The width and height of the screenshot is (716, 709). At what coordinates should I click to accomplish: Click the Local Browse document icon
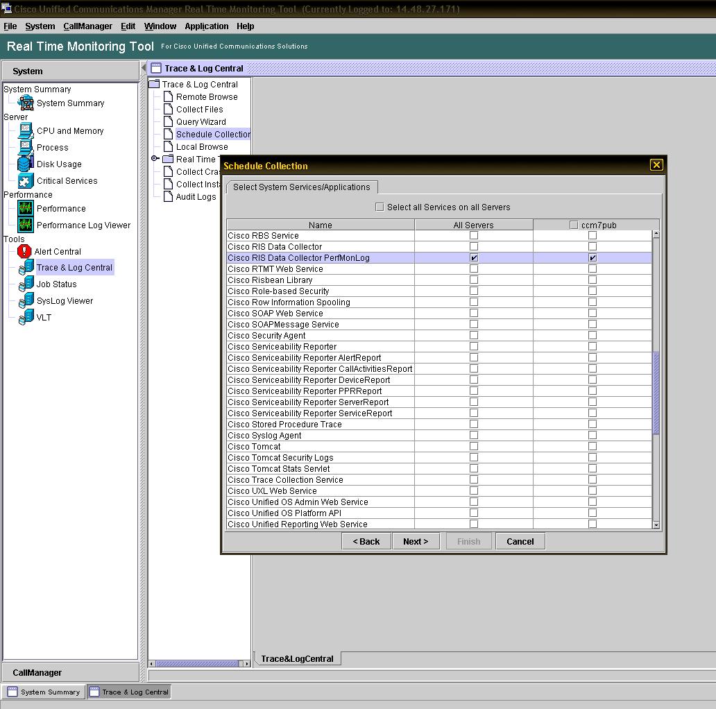coord(168,146)
